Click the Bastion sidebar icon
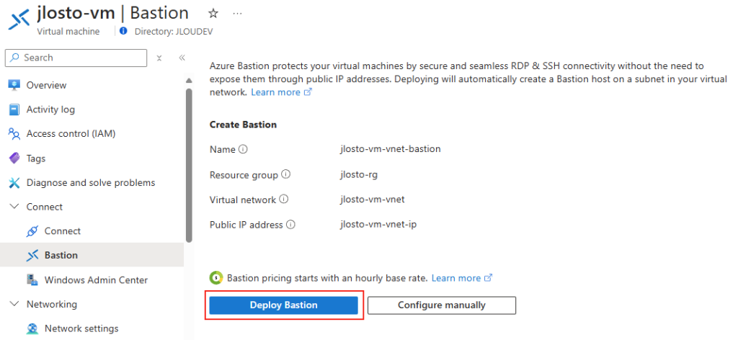This screenshot has width=738, height=340. click(x=32, y=255)
